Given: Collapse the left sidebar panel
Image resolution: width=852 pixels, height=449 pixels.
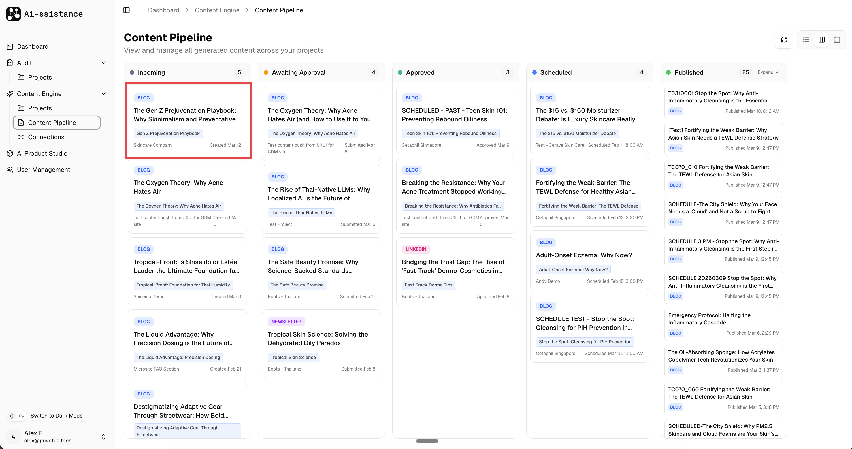Looking at the screenshot, I should (x=126, y=10).
